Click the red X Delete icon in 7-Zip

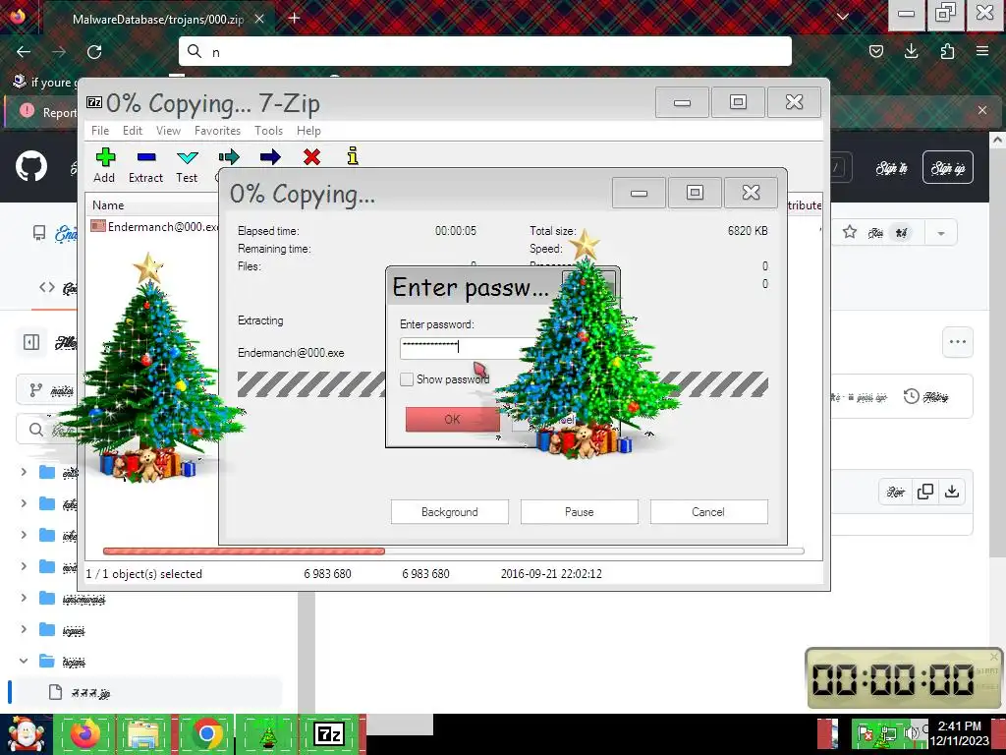pos(311,156)
